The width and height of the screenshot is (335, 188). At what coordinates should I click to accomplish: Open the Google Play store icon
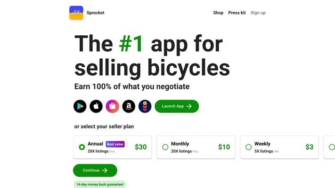(80, 106)
